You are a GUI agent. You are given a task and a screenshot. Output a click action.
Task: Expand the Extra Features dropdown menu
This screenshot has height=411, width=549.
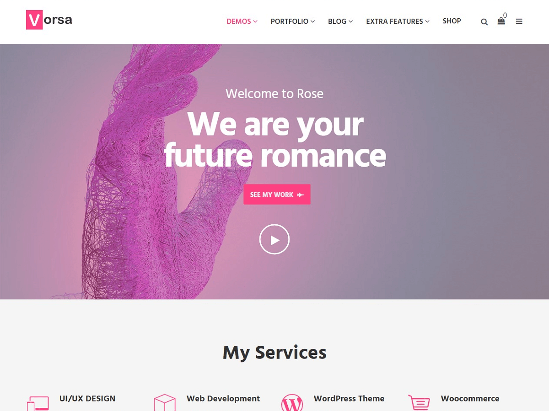[x=398, y=21]
